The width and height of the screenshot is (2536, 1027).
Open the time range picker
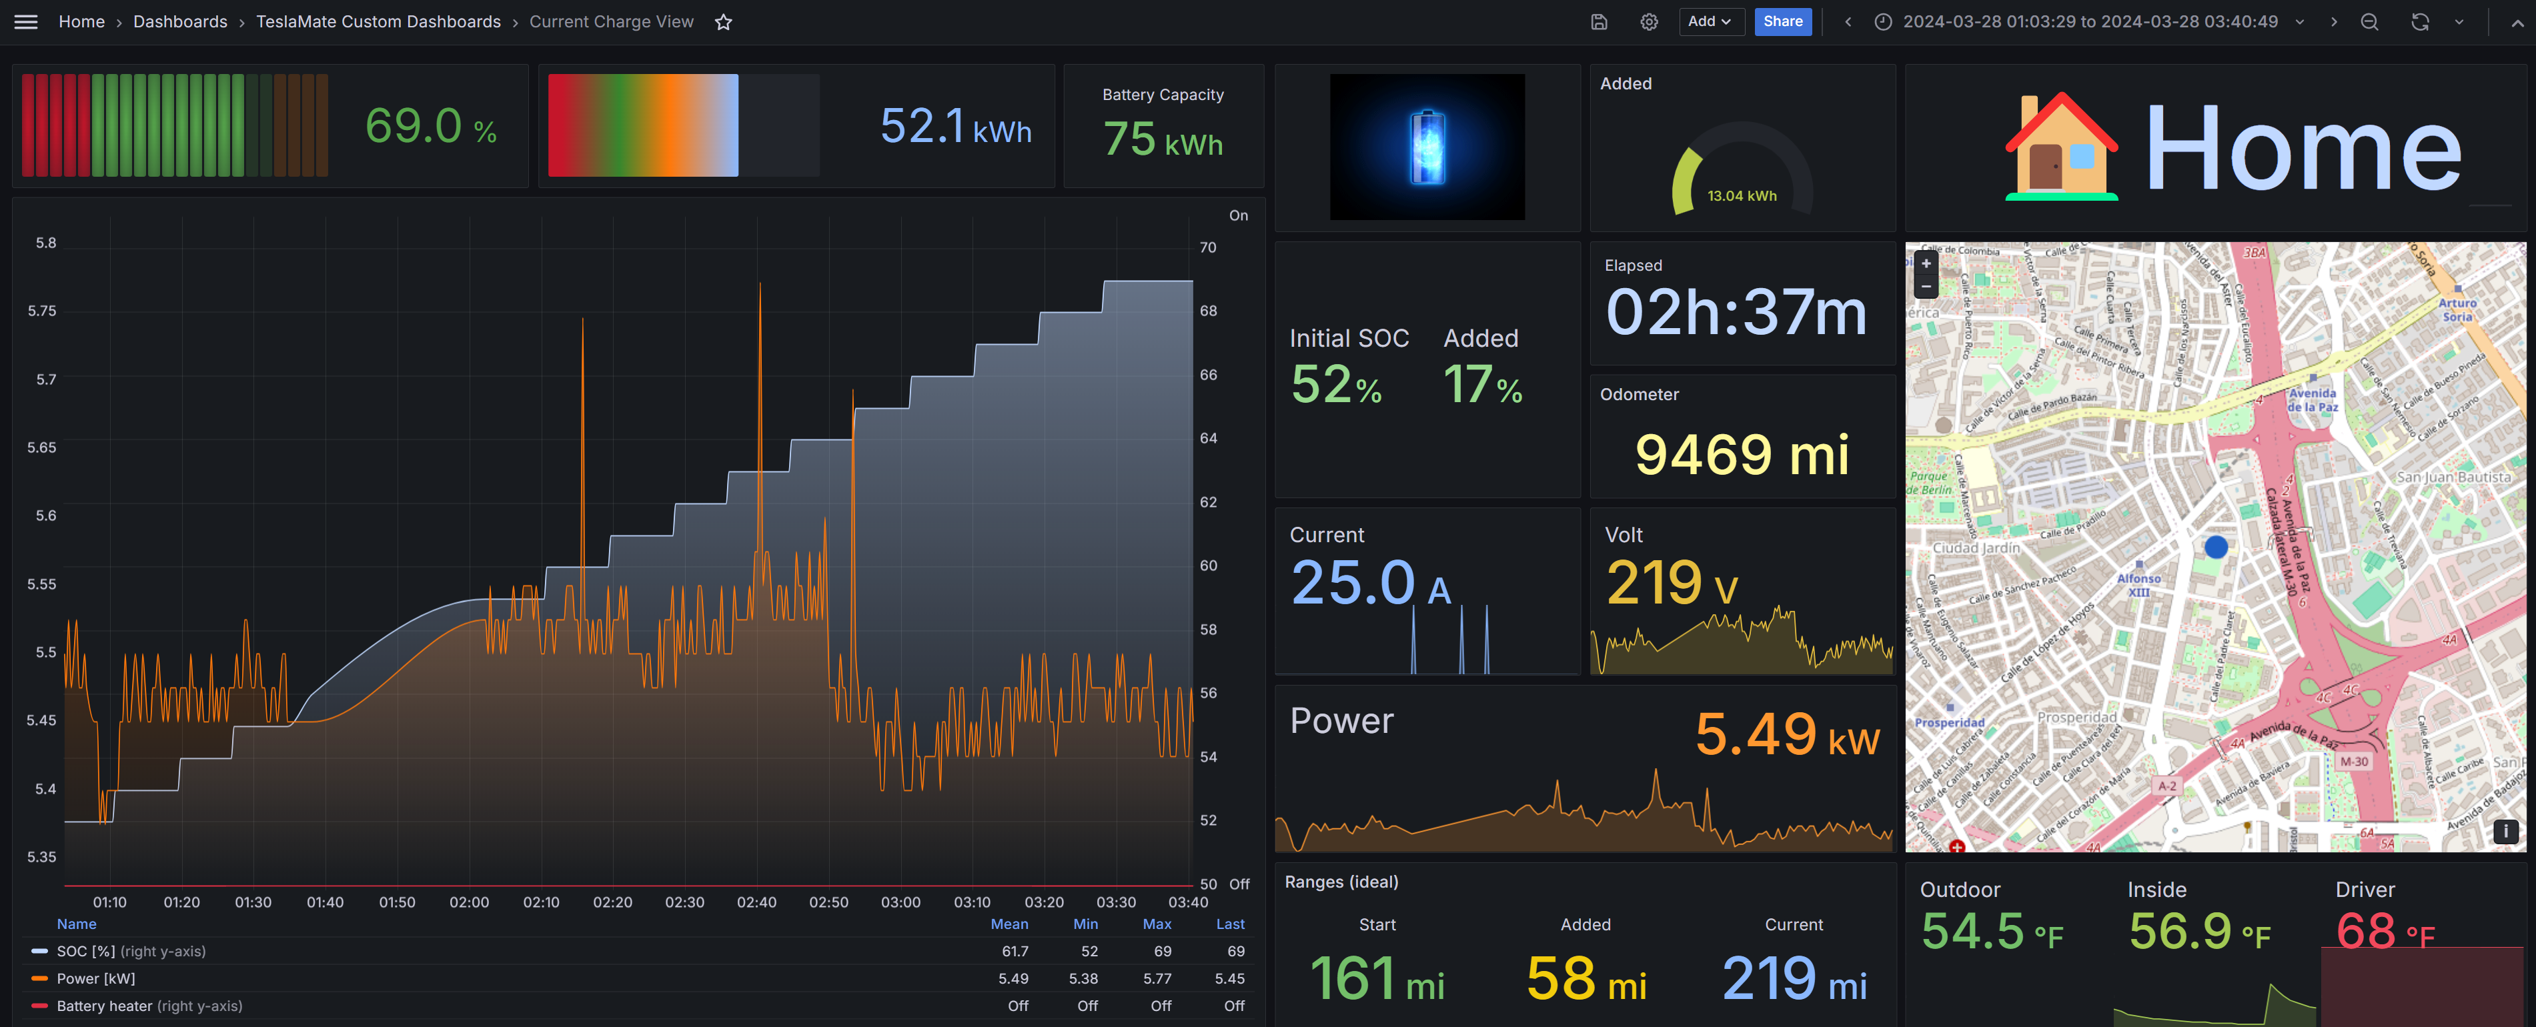tap(2089, 21)
